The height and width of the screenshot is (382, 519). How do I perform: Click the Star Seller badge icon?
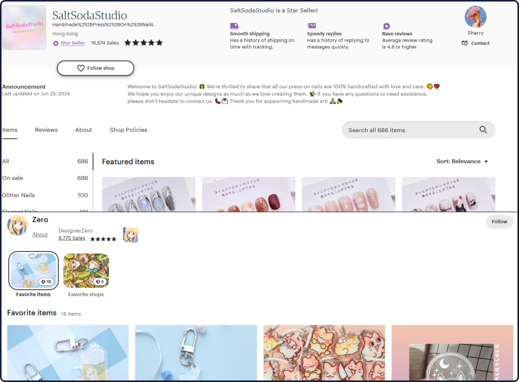[x=56, y=43]
